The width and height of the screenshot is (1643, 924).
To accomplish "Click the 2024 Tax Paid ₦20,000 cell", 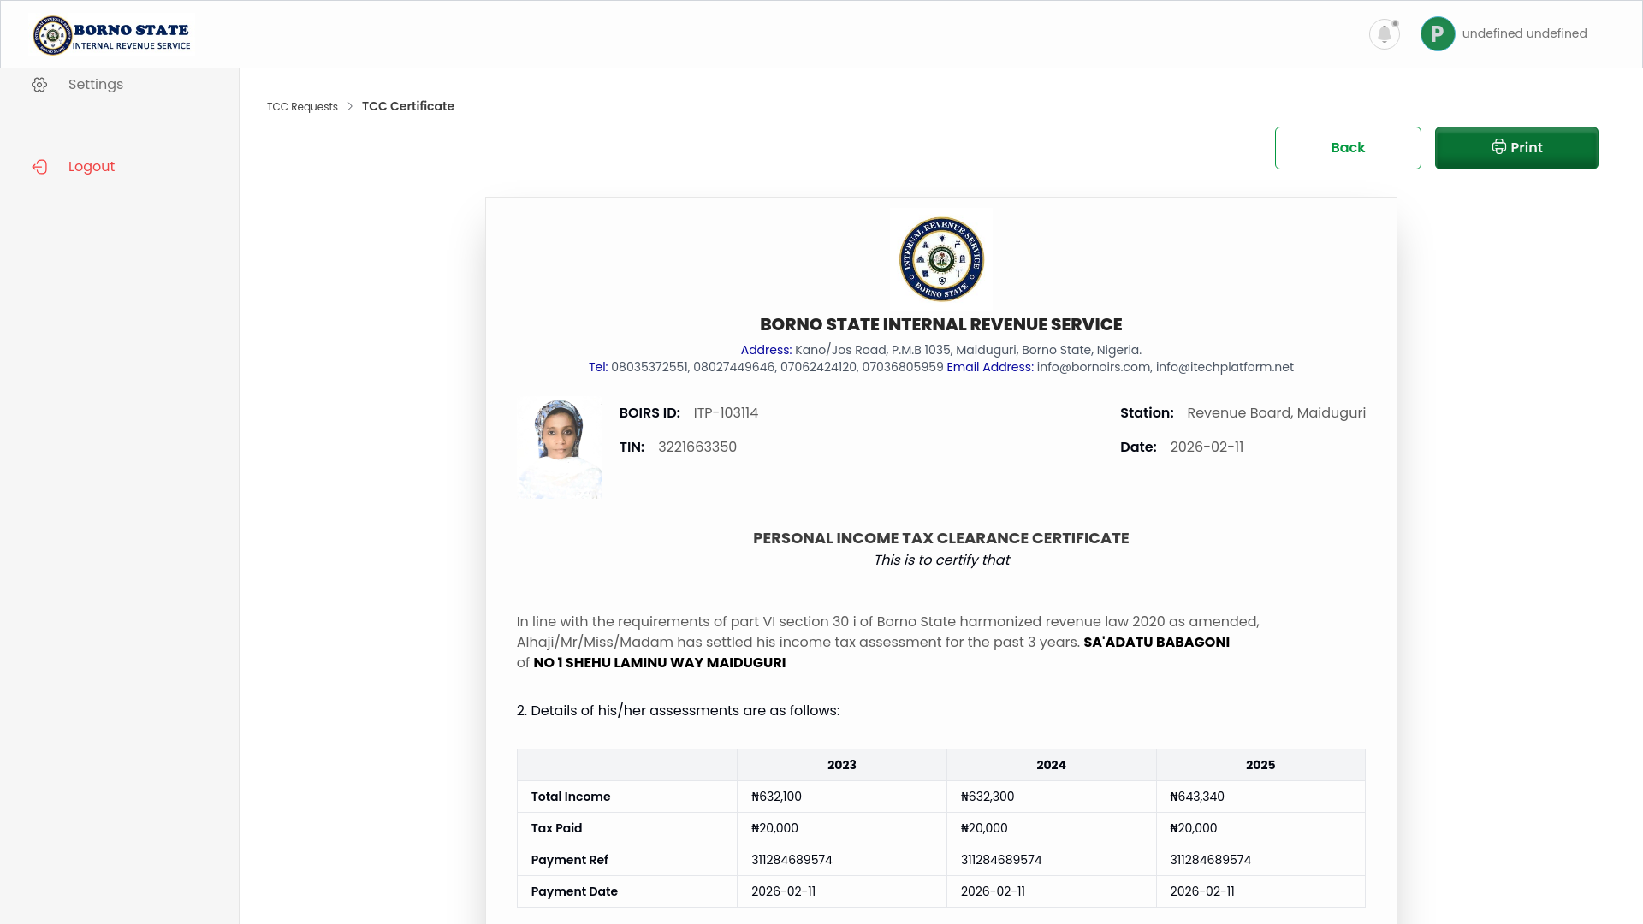I will click(1051, 828).
